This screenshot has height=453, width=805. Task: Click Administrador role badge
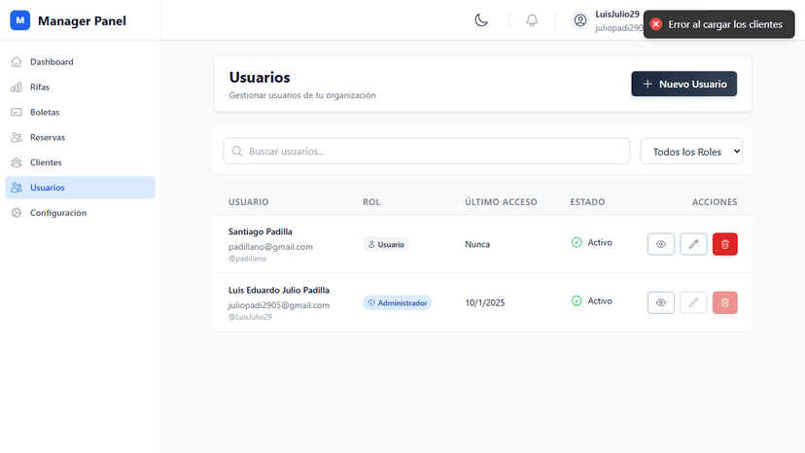(x=397, y=303)
